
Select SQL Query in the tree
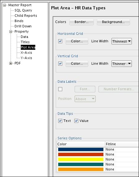23,10
